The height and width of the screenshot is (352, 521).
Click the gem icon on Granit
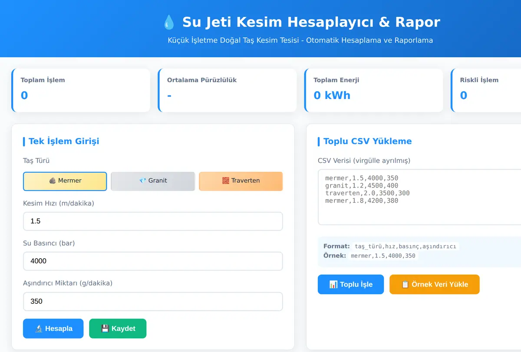click(142, 181)
